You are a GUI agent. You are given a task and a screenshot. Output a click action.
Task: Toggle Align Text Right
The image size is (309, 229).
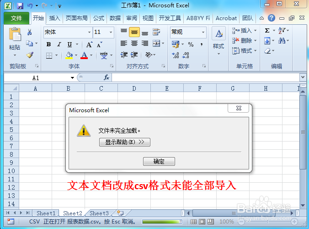click(145, 43)
